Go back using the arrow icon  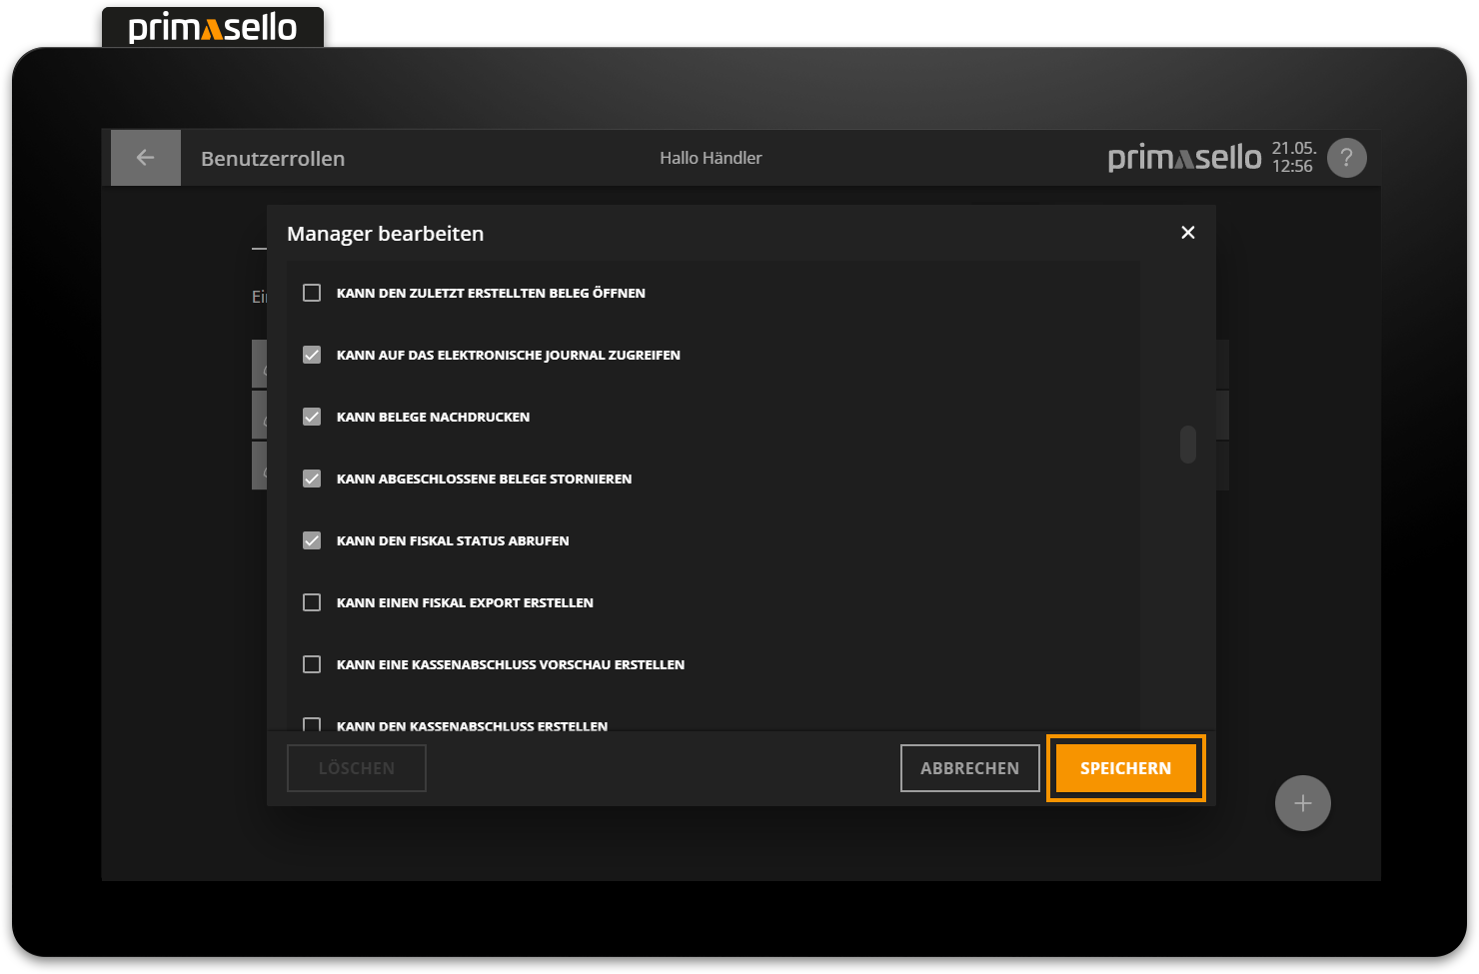click(146, 158)
